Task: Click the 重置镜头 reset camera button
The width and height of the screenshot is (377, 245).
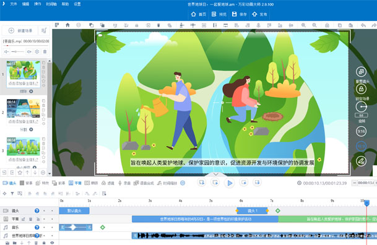Action: point(361,72)
